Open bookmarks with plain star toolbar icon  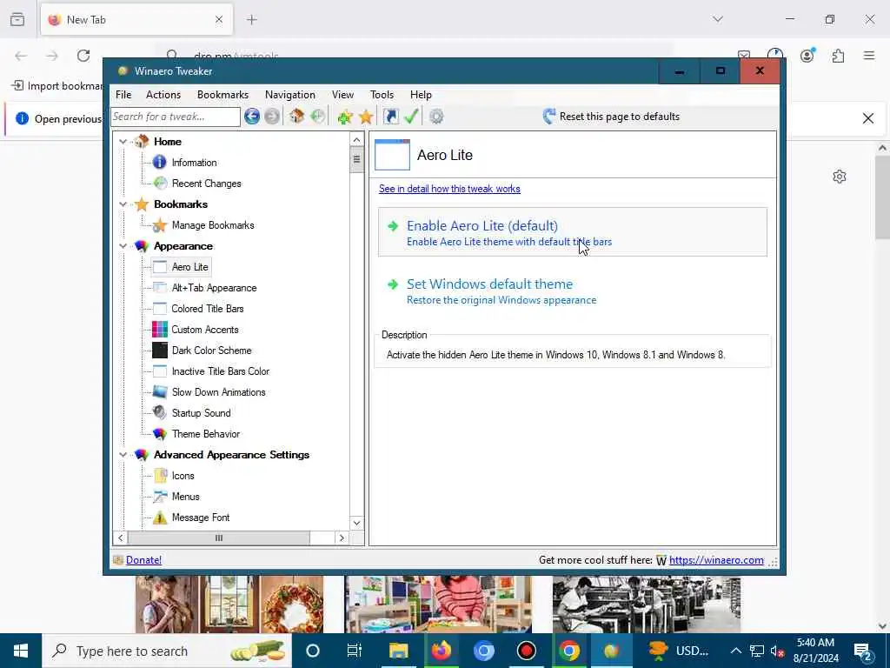point(366,117)
